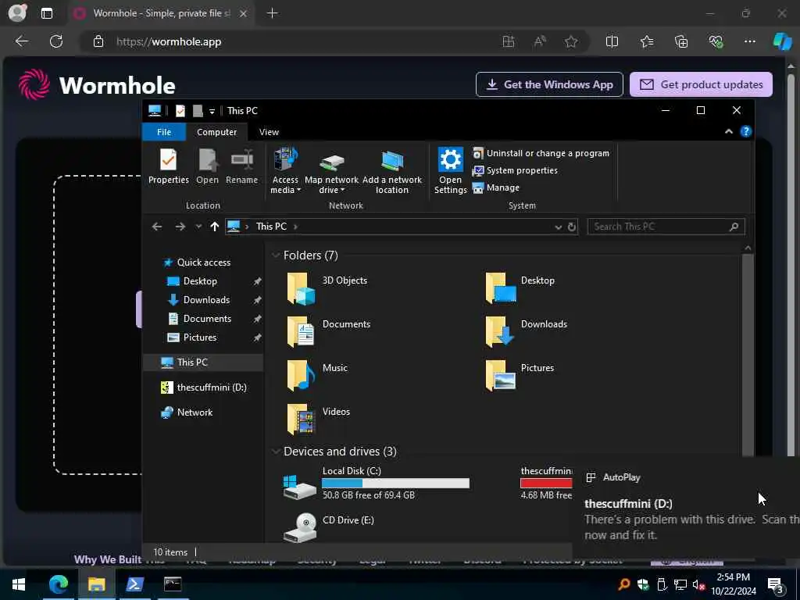Click Get product updates button
Screen dimensions: 800x600
(x=701, y=84)
